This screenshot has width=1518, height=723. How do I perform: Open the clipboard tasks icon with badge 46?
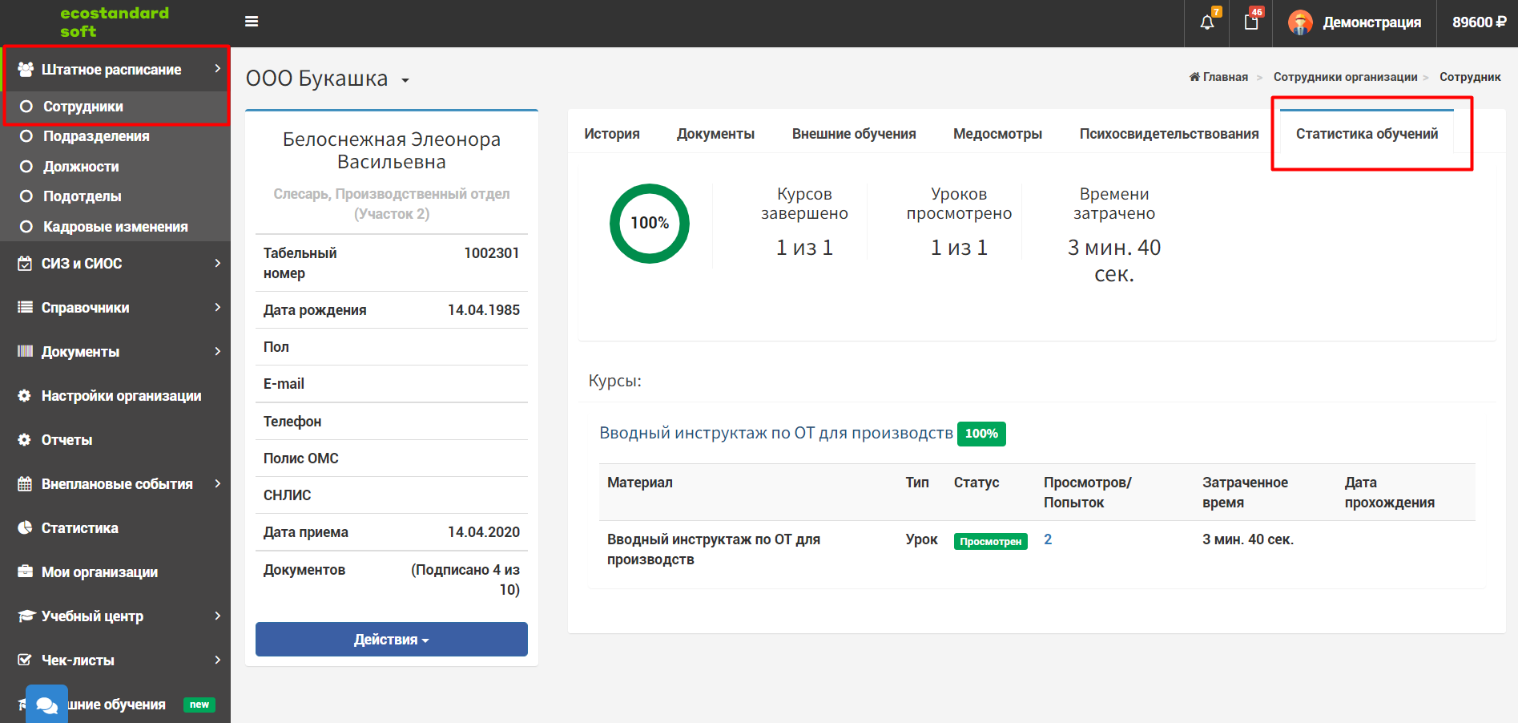coord(1251,22)
